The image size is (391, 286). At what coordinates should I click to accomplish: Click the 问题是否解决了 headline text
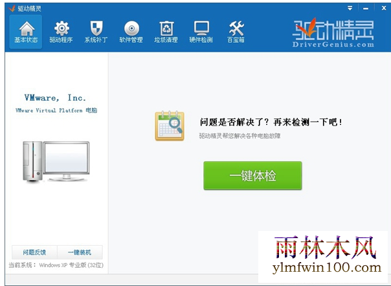(x=271, y=122)
